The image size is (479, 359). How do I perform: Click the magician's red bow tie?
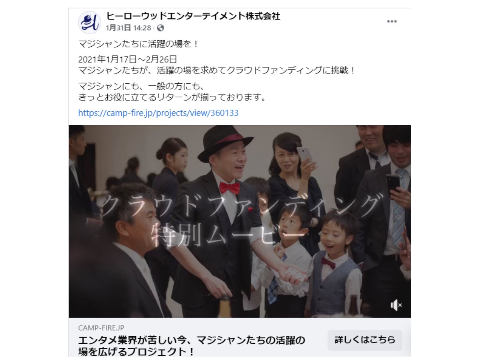230,187
